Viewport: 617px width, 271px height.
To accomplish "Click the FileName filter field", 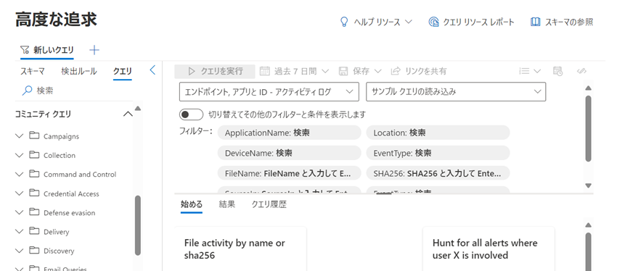I will pos(289,172).
